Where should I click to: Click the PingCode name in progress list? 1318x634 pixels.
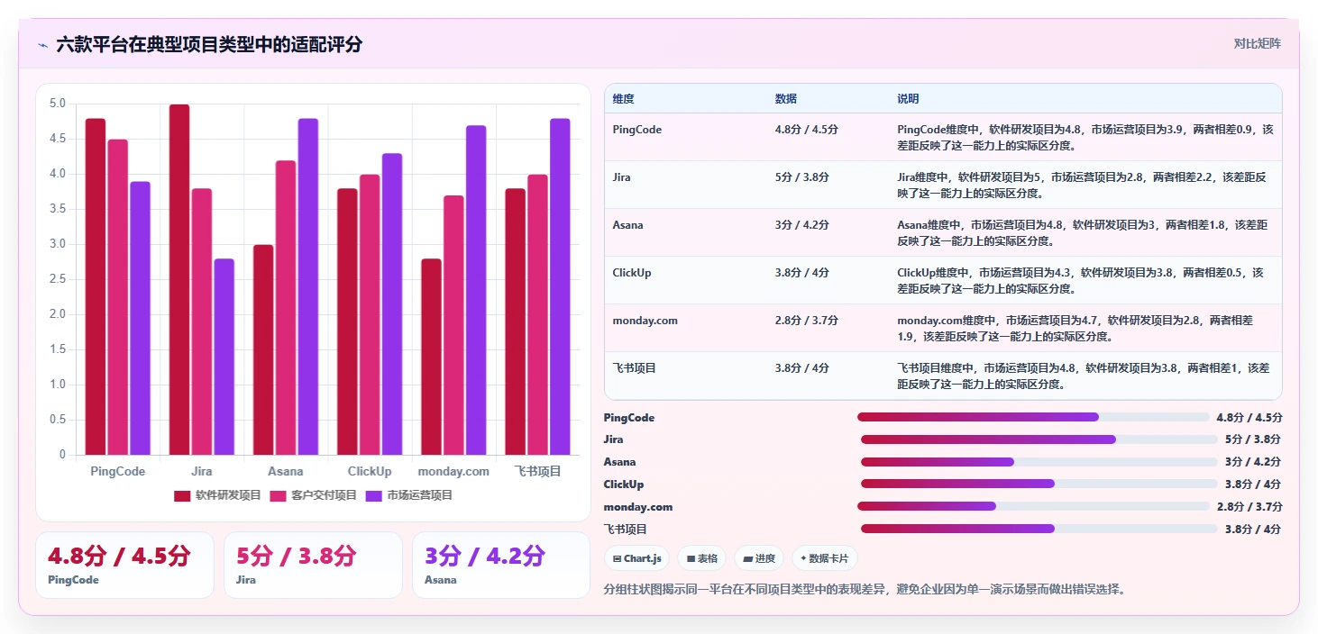(629, 418)
